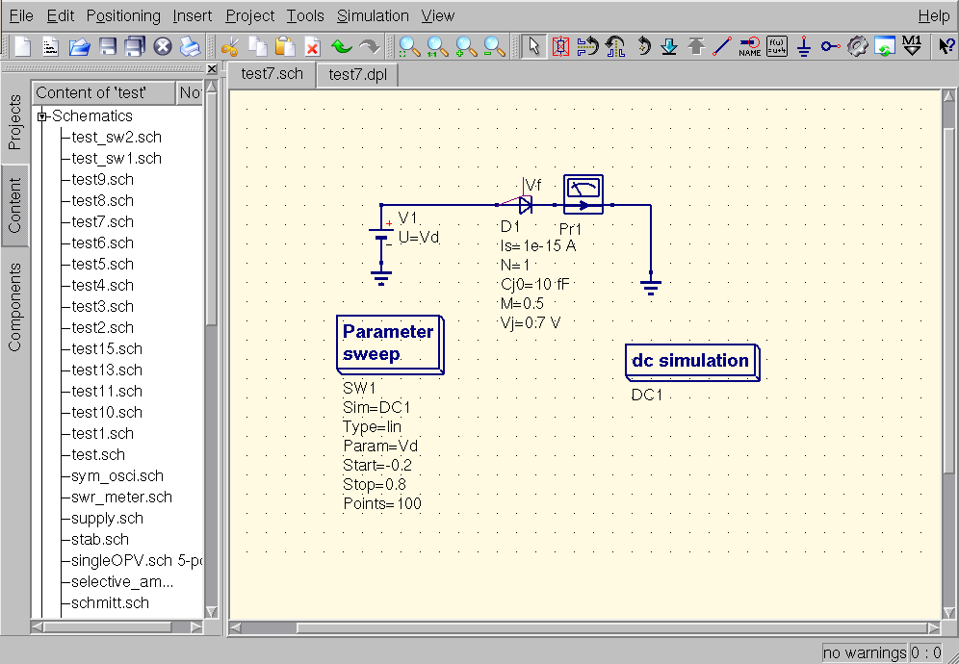Select the Content side tab

pos(14,205)
